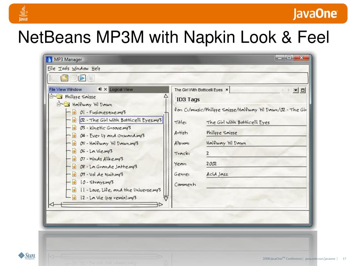
Task: Click the MP3 Manager title bar app icon
Action: (x=49, y=60)
